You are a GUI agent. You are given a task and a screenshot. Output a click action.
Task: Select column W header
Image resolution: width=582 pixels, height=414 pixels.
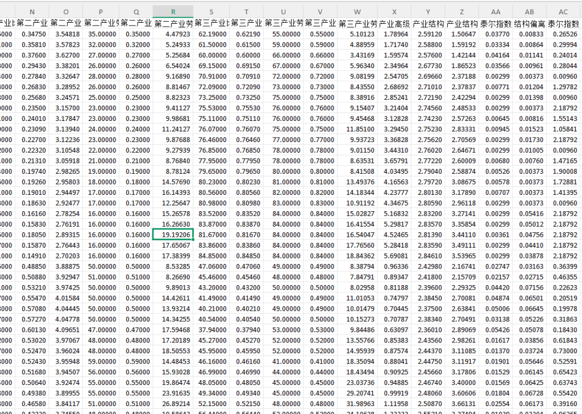tap(357, 12)
